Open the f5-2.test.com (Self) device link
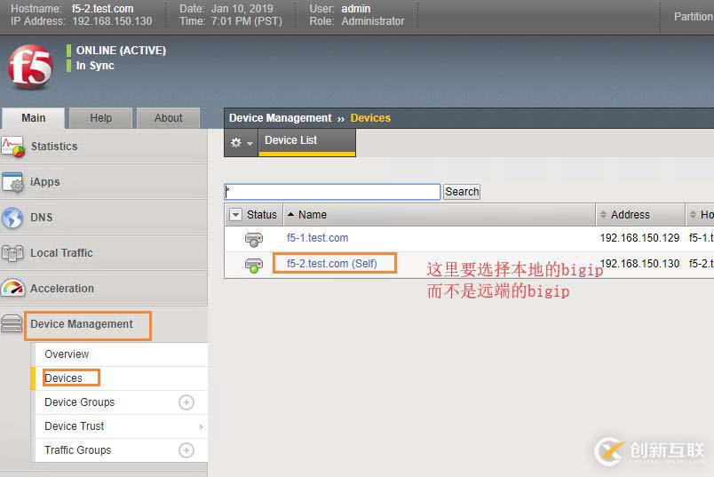 point(332,264)
